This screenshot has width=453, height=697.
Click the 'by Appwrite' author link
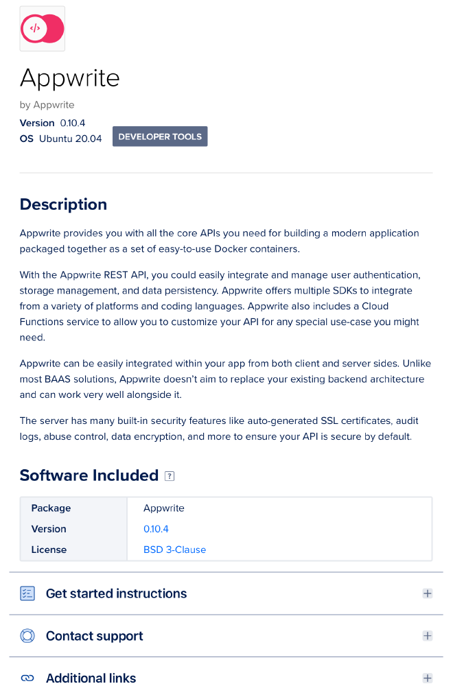coord(47,104)
